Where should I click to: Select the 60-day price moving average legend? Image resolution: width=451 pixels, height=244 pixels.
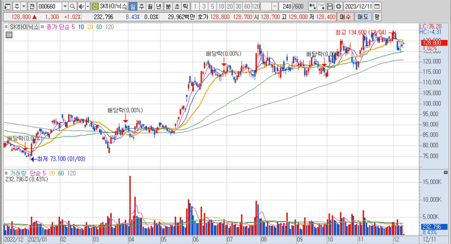[99, 27]
